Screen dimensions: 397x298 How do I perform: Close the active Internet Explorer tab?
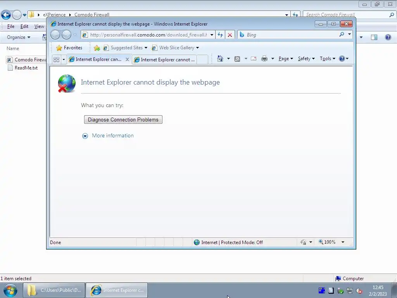coord(127,59)
